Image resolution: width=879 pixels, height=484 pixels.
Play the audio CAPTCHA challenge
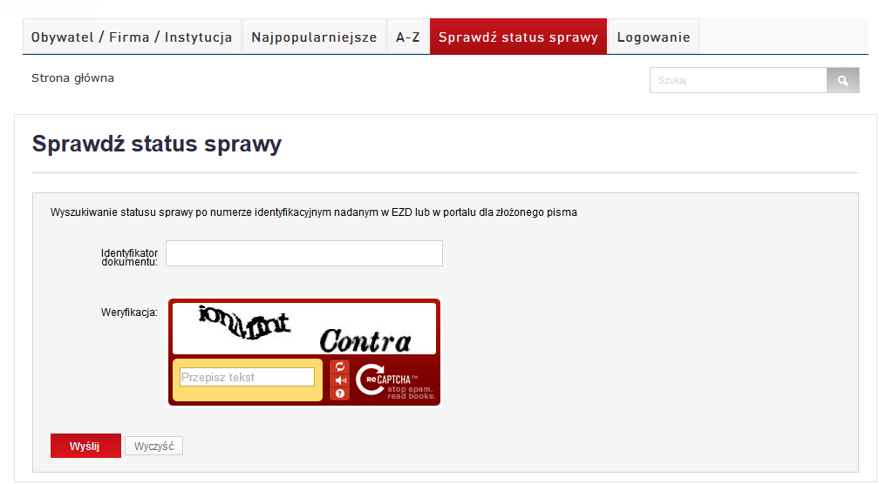pyautogui.click(x=340, y=380)
